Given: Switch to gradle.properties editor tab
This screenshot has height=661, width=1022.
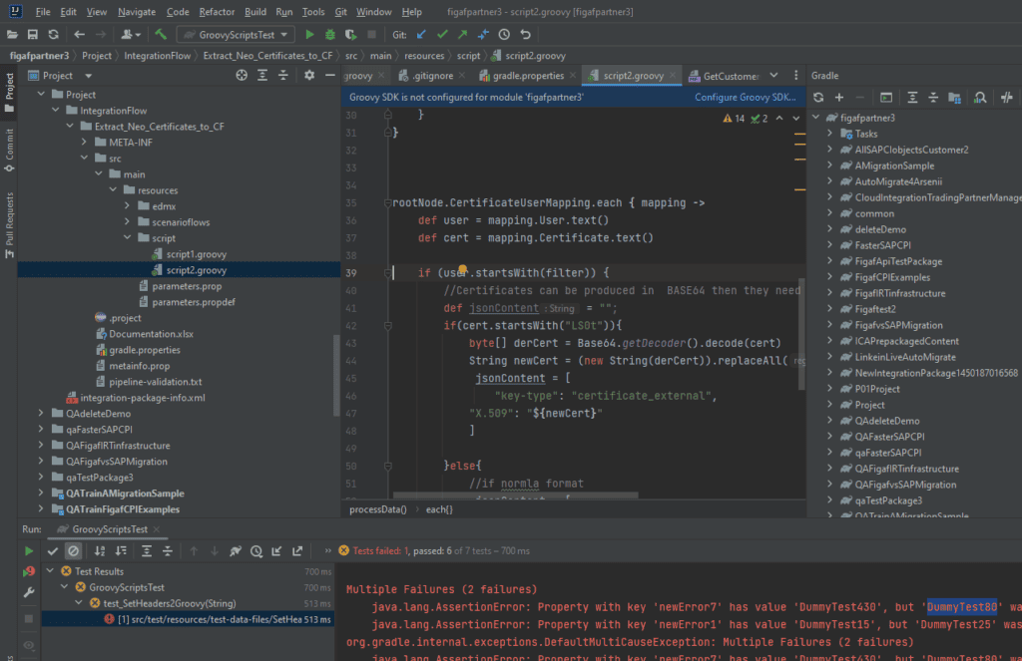Looking at the screenshot, I should point(528,76).
